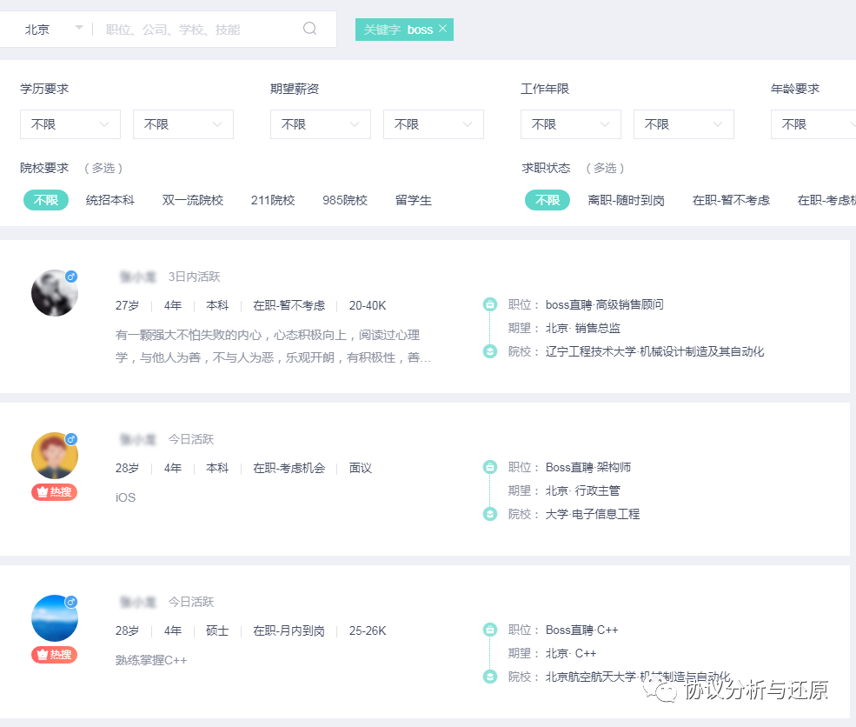856x727 pixels.
Task: Select 在职-暂不考虑 status filter
Action: tap(731, 200)
